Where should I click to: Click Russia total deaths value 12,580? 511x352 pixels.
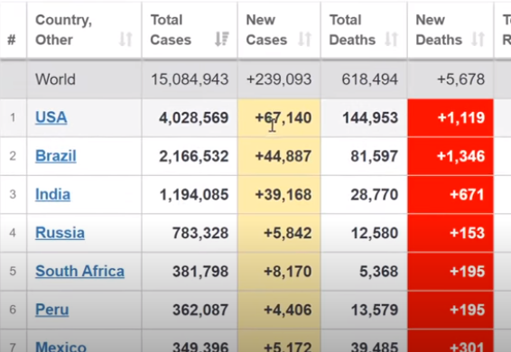tap(375, 233)
